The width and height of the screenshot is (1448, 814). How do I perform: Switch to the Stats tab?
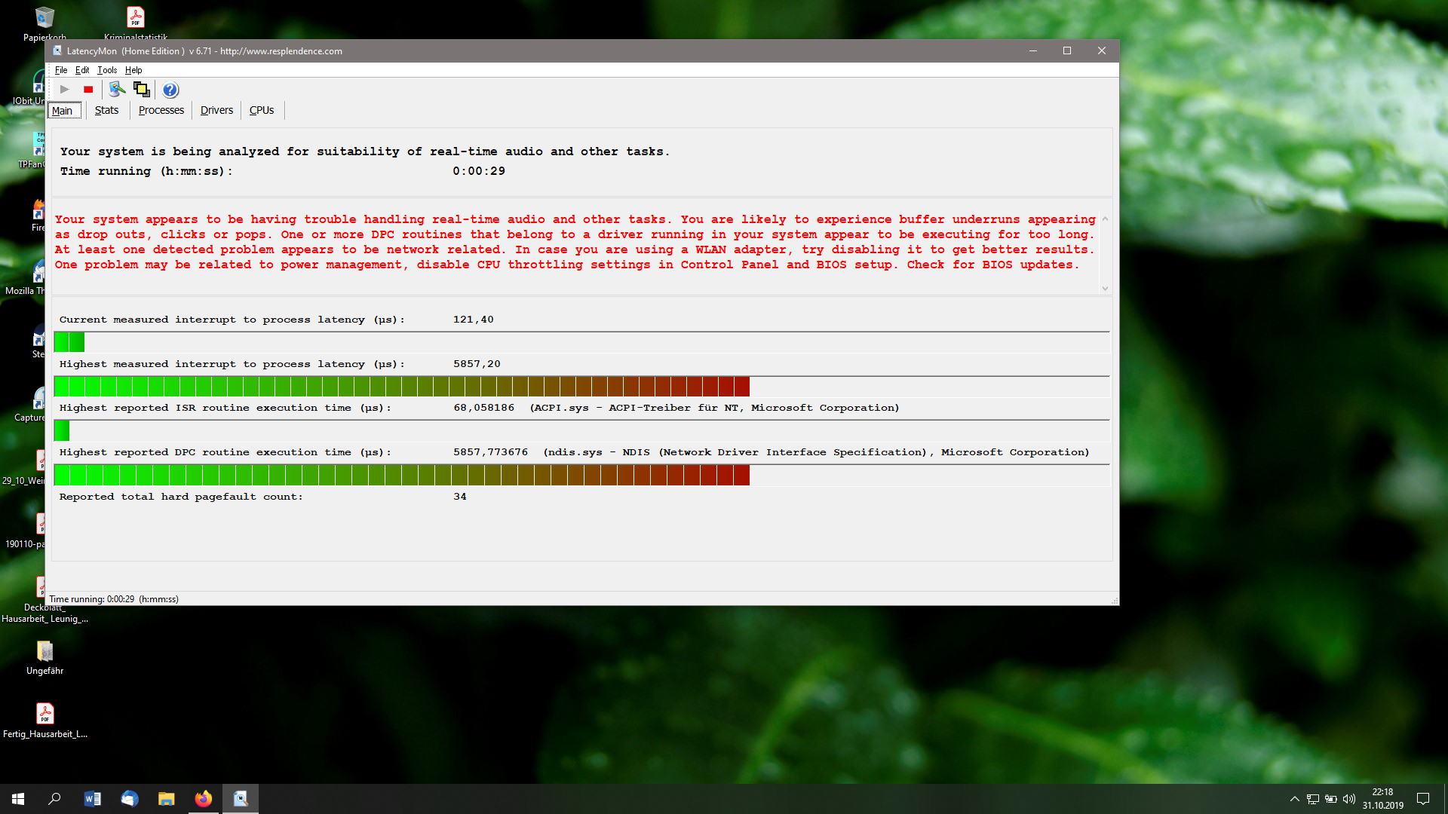click(x=106, y=110)
